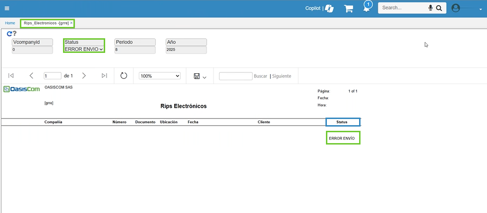The height and width of the screenshot is (213, 487).
Task: Click the blue reload icon above filters
Action: (9, 34)
